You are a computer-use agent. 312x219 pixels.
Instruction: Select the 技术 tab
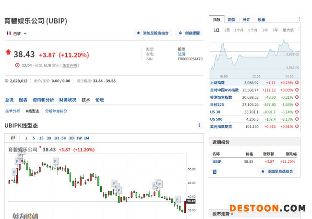(x=86, y=100)
